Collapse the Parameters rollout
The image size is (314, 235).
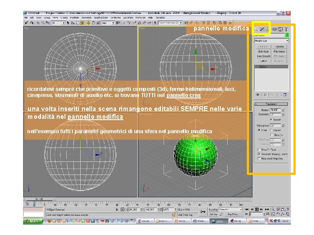point(271,104)
